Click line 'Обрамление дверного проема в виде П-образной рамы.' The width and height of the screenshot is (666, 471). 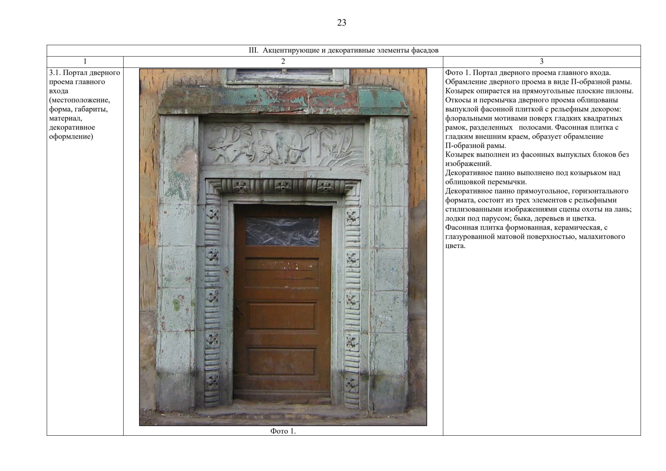[x=538, y=82]
